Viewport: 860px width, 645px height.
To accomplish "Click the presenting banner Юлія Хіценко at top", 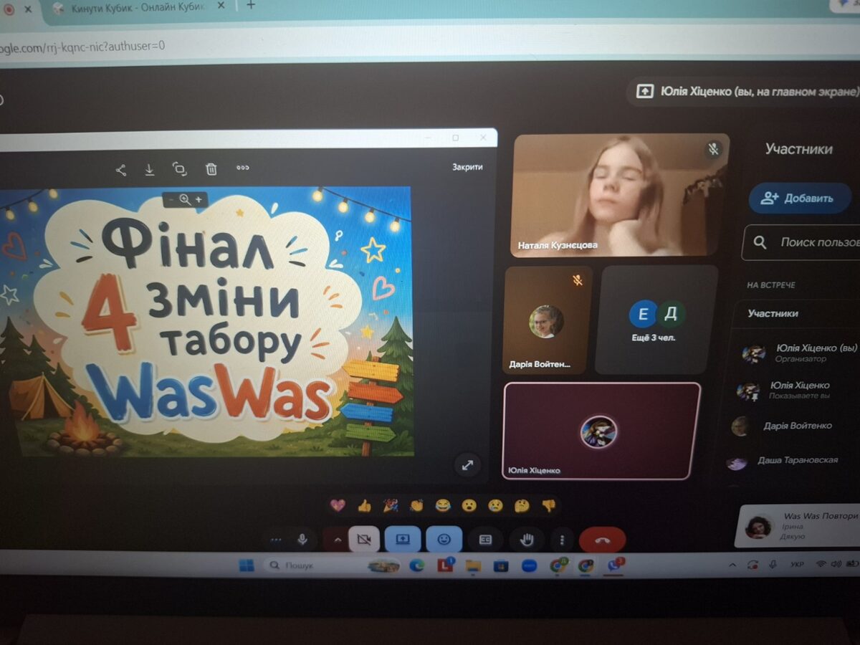I will [745, 92].
